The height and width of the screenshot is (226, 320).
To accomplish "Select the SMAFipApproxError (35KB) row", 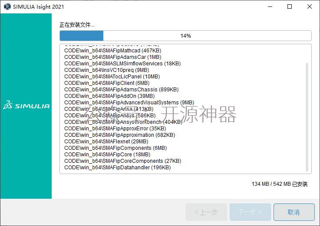I will pyautogui.click(x=115, y=129).
